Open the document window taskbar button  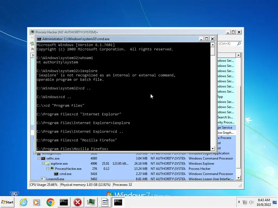pos(105,202)
